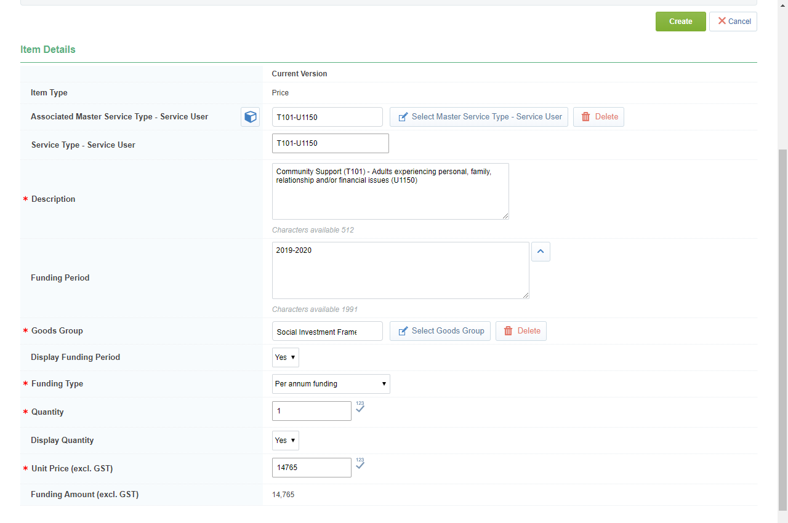
Task: Focus the Unit Price (excl. GST) field
Action: pos(312,468)
